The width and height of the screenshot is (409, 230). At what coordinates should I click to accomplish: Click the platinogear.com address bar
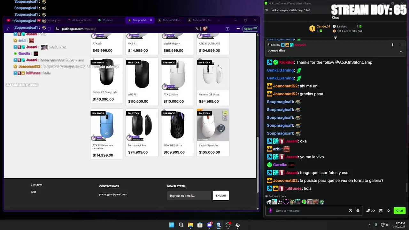pos(128,29)
